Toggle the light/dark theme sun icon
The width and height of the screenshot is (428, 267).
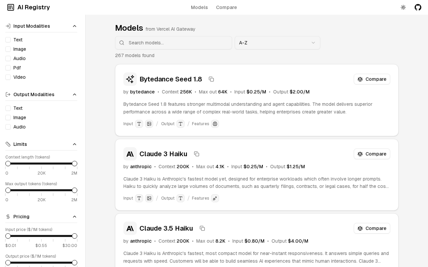[x=403, y=7]
